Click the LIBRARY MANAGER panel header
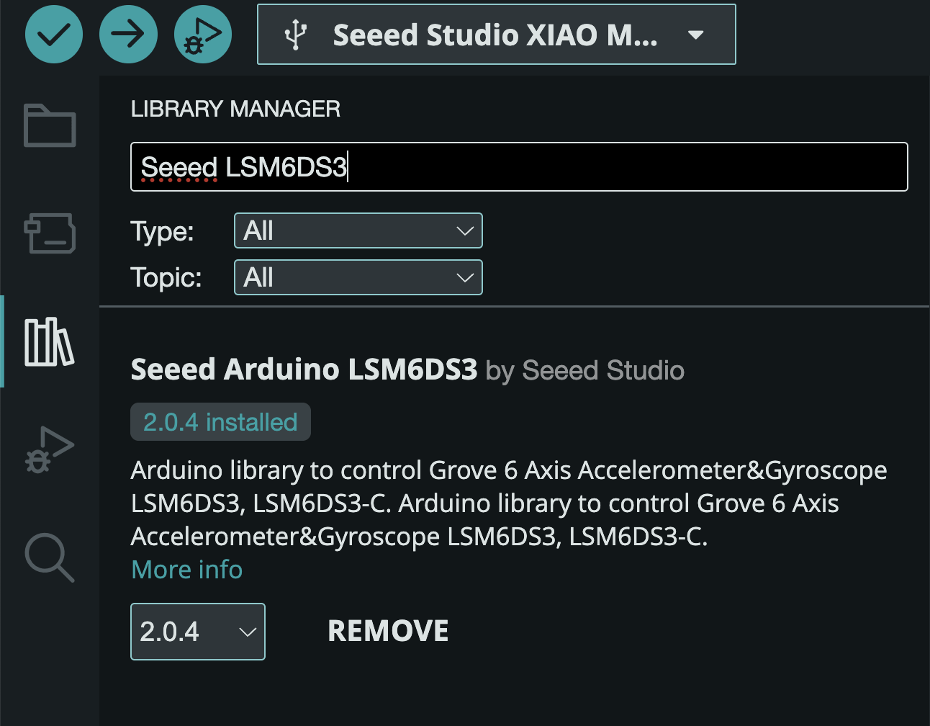The image size is (930, 726). pyautogui.click(x=235, y=109)
